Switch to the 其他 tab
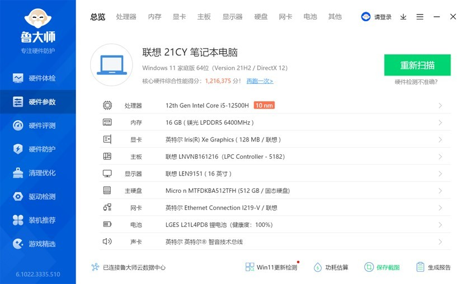The height and width of the screenshot is (284, 465). coord(335,17)
